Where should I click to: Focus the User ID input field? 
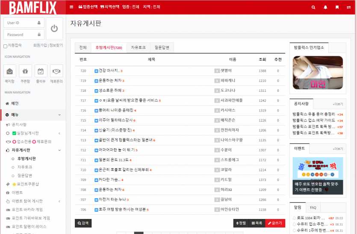24,23
